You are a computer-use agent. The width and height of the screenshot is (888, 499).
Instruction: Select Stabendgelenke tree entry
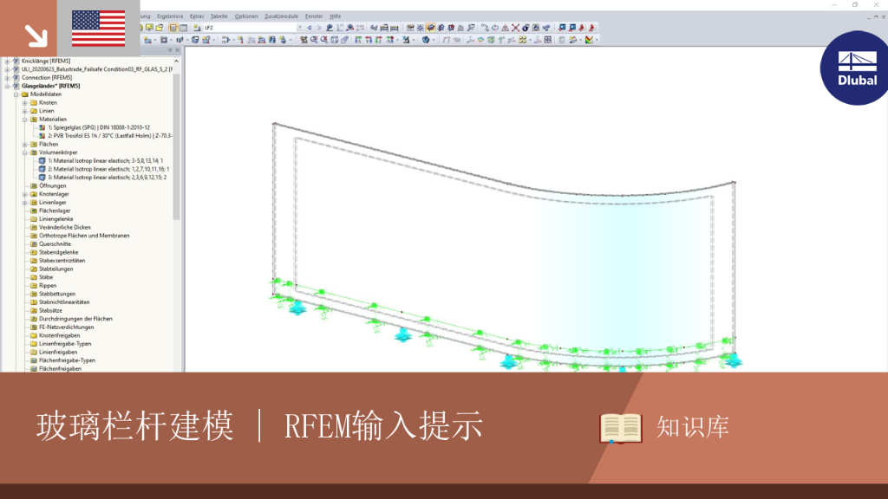[58, 252]
